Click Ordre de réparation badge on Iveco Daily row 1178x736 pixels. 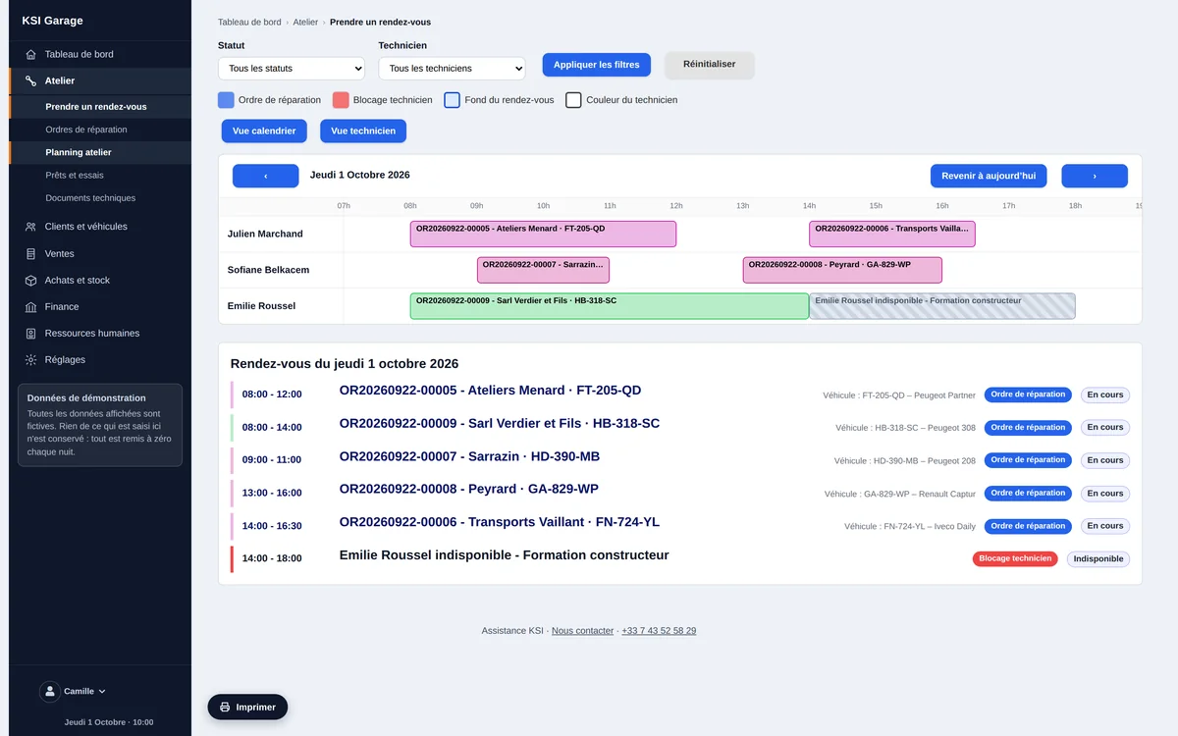coord(1028,526)
